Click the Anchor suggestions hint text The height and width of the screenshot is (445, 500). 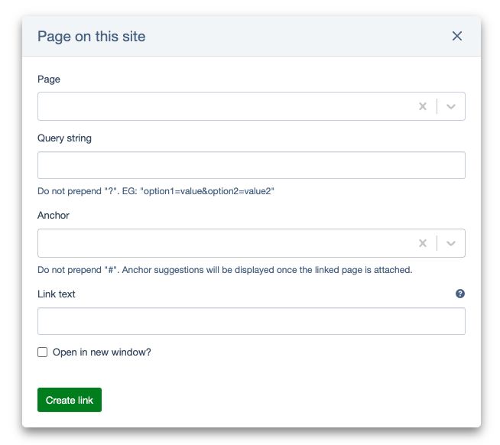225,270
